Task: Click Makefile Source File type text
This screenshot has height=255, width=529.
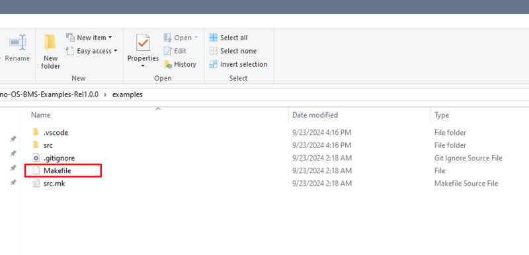Action: pyautogui.click(x=466, y=184)
